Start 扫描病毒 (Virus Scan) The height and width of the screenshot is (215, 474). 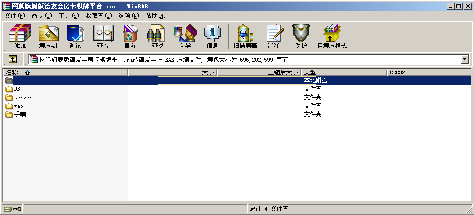pos(245,37)
